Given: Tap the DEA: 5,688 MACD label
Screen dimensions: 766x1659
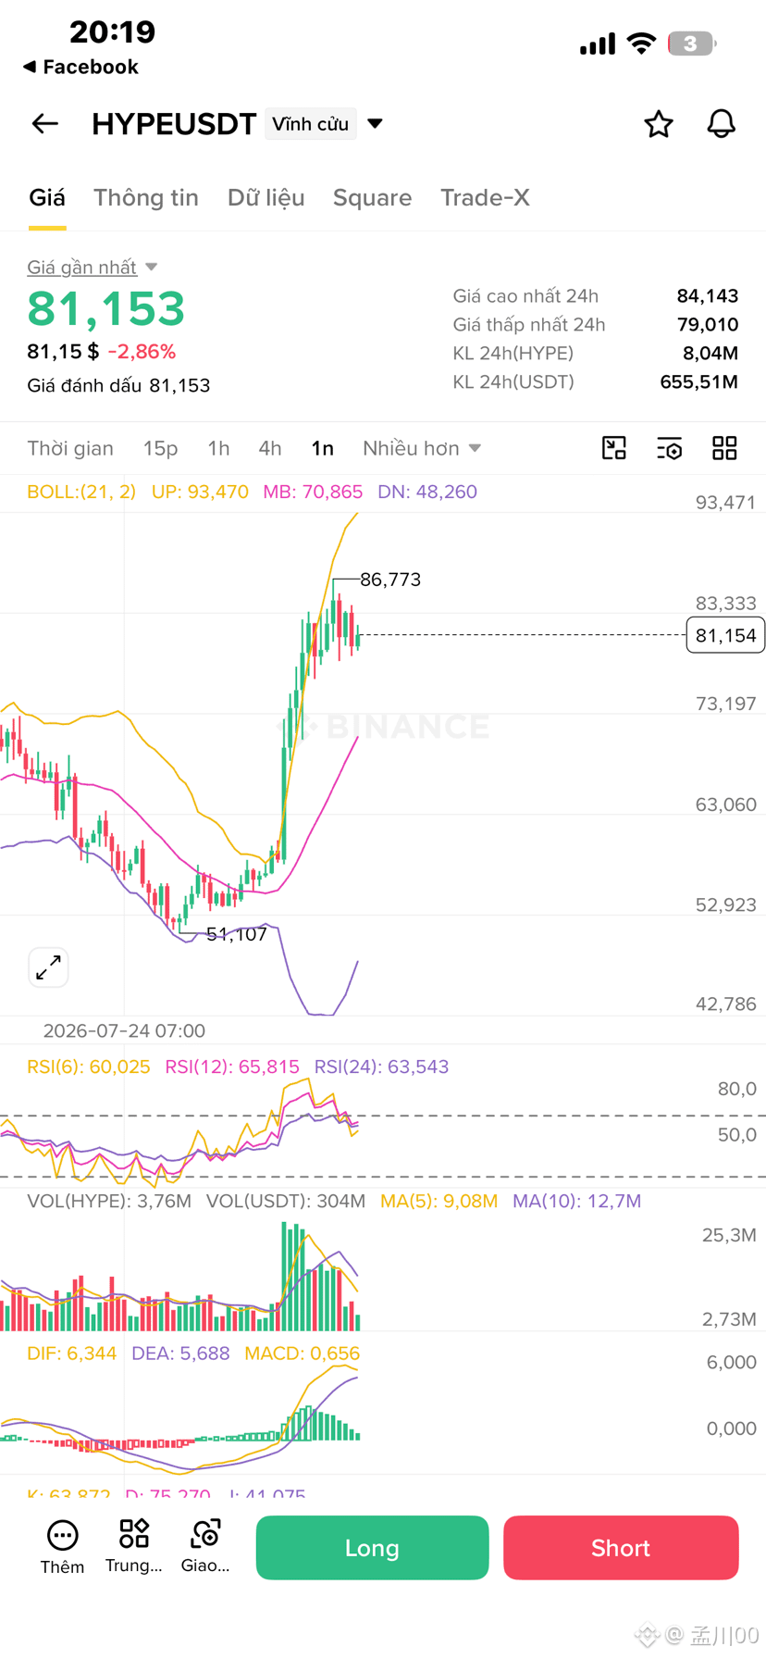Looking at the screenshot, I should click(x=180, y=1353).
